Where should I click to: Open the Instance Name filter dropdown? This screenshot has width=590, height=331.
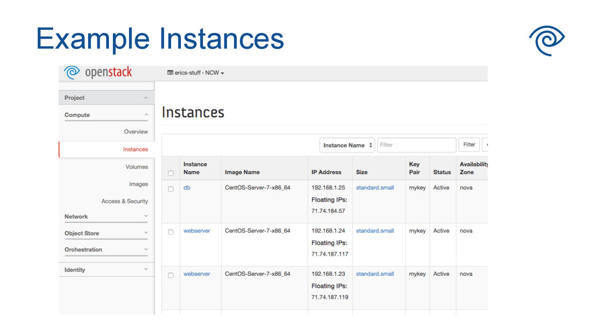[x=347, y=145]
